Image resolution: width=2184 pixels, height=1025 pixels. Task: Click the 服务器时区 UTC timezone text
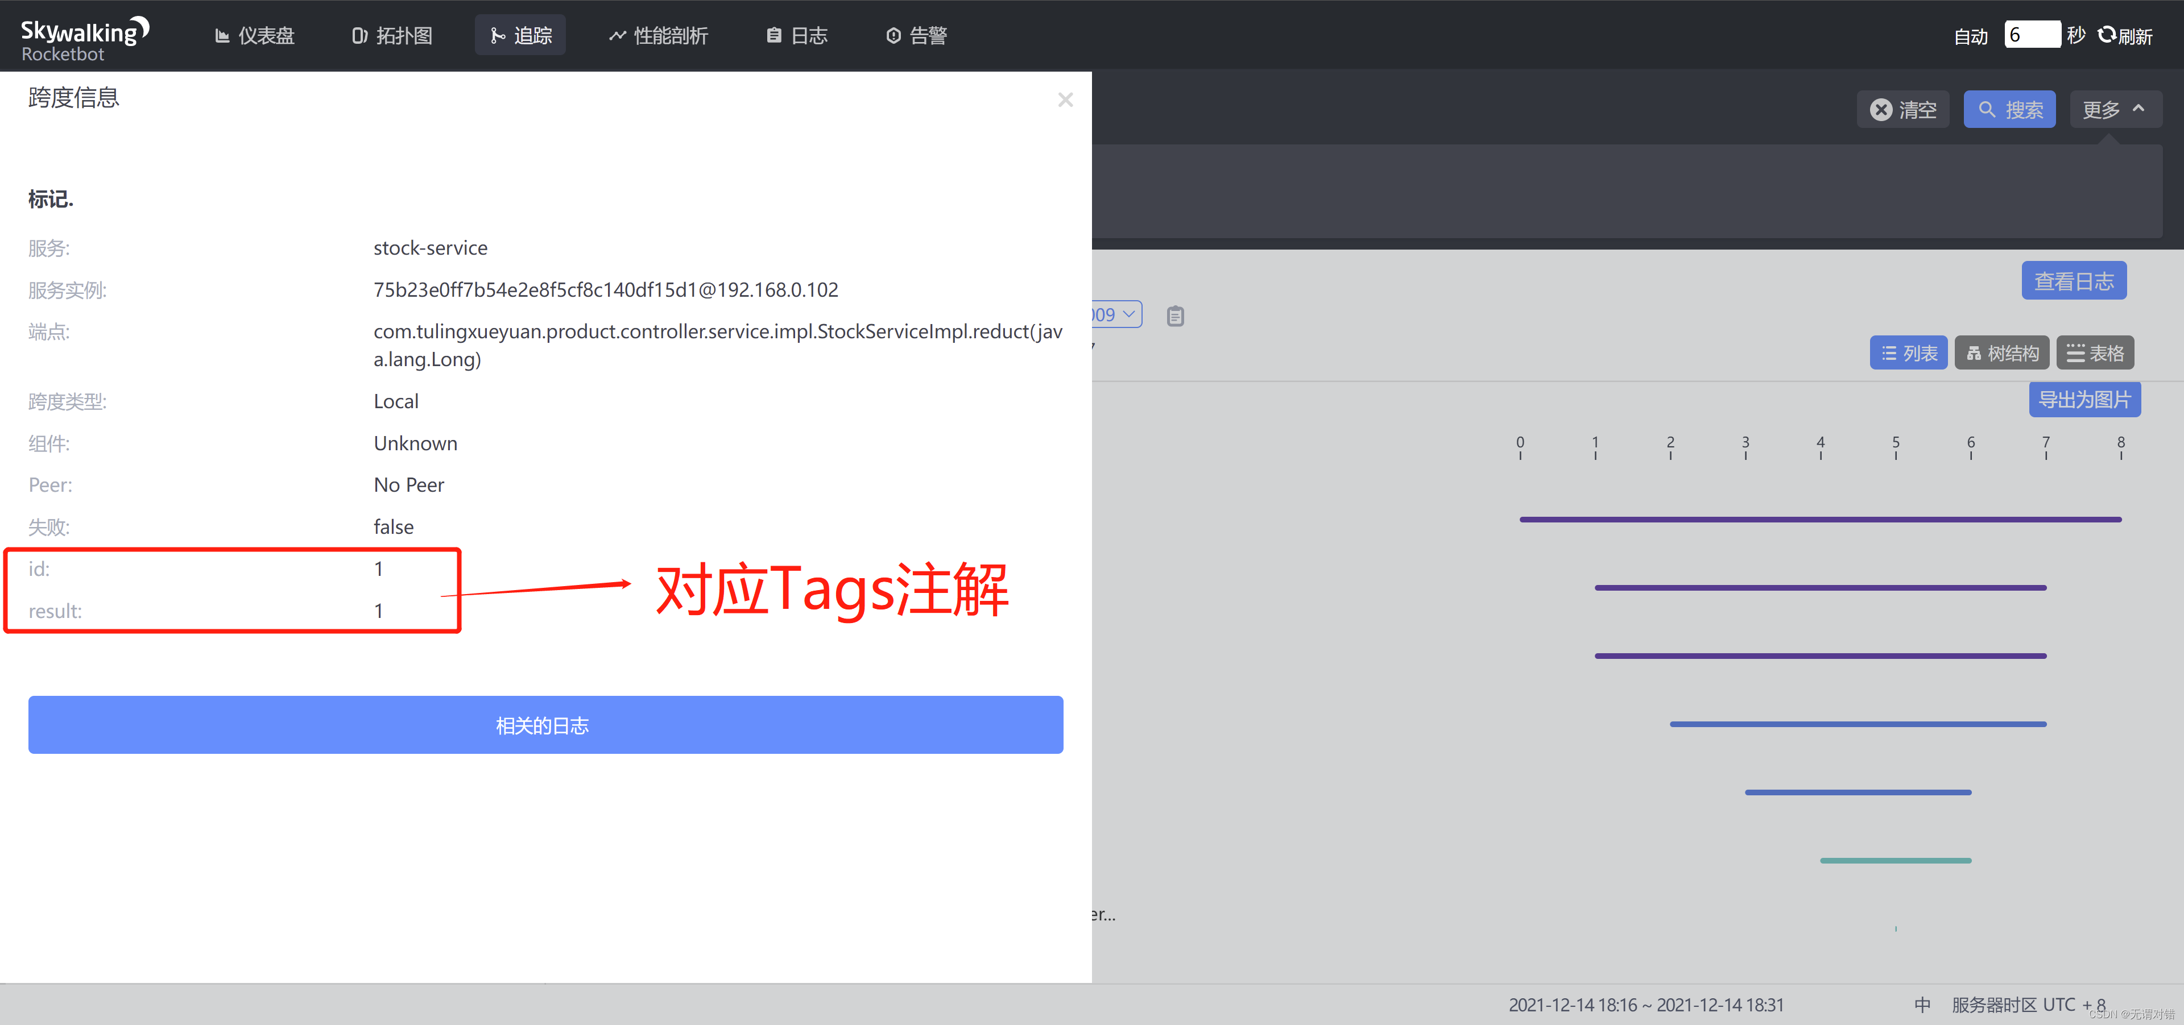coord(2028,1005)
